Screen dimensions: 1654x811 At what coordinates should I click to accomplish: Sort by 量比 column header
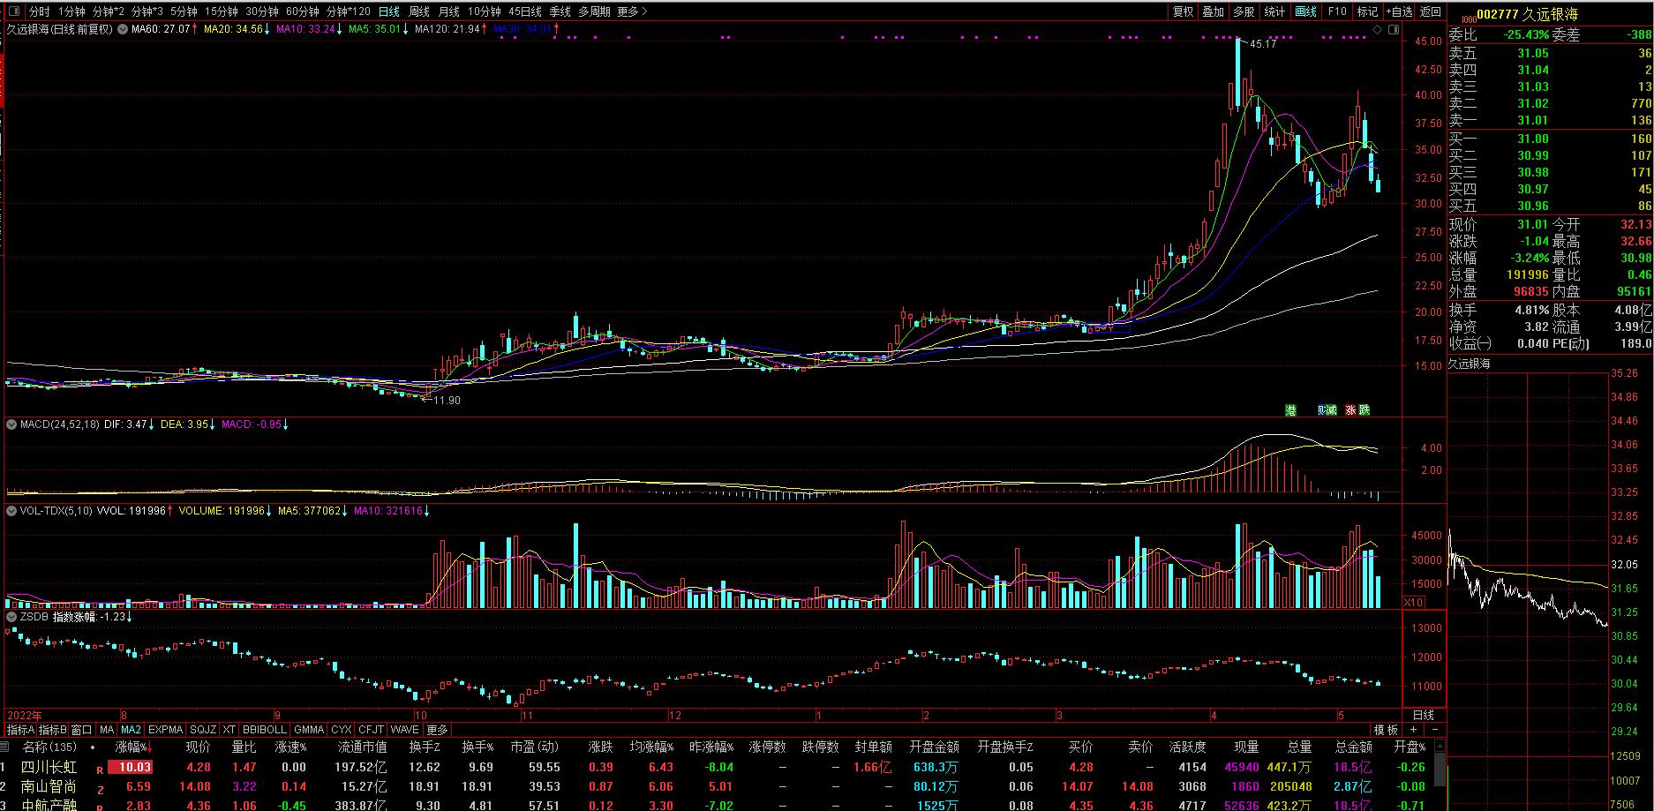point(244,747)
